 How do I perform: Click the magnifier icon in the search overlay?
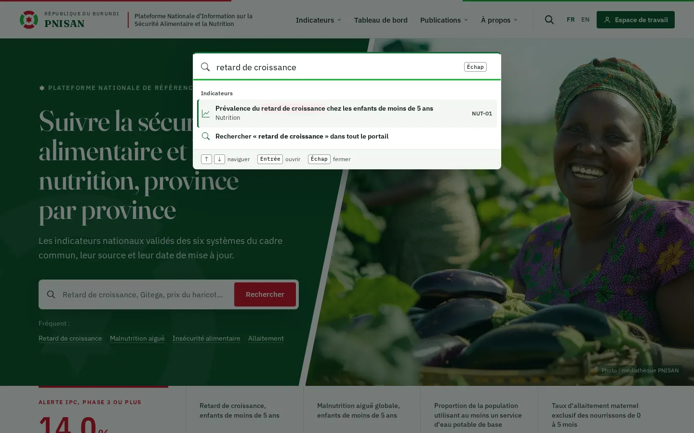205,67
